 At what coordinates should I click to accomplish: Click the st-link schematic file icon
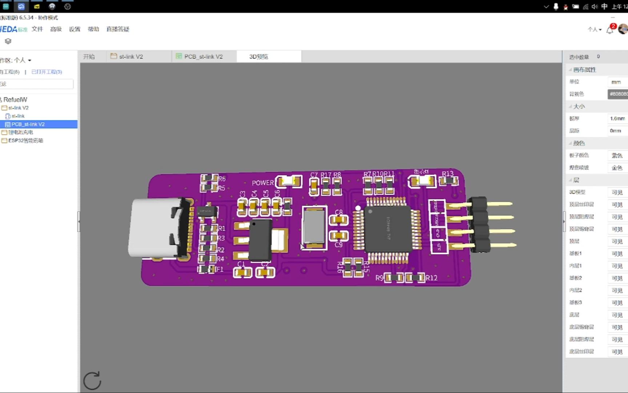8,116
